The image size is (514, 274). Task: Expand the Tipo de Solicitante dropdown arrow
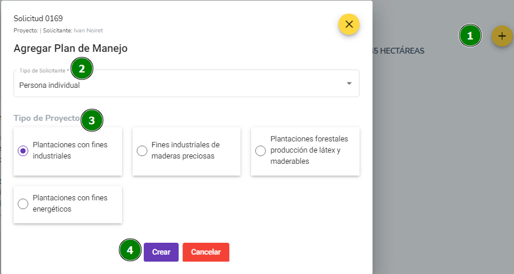[x=349, y=83]
